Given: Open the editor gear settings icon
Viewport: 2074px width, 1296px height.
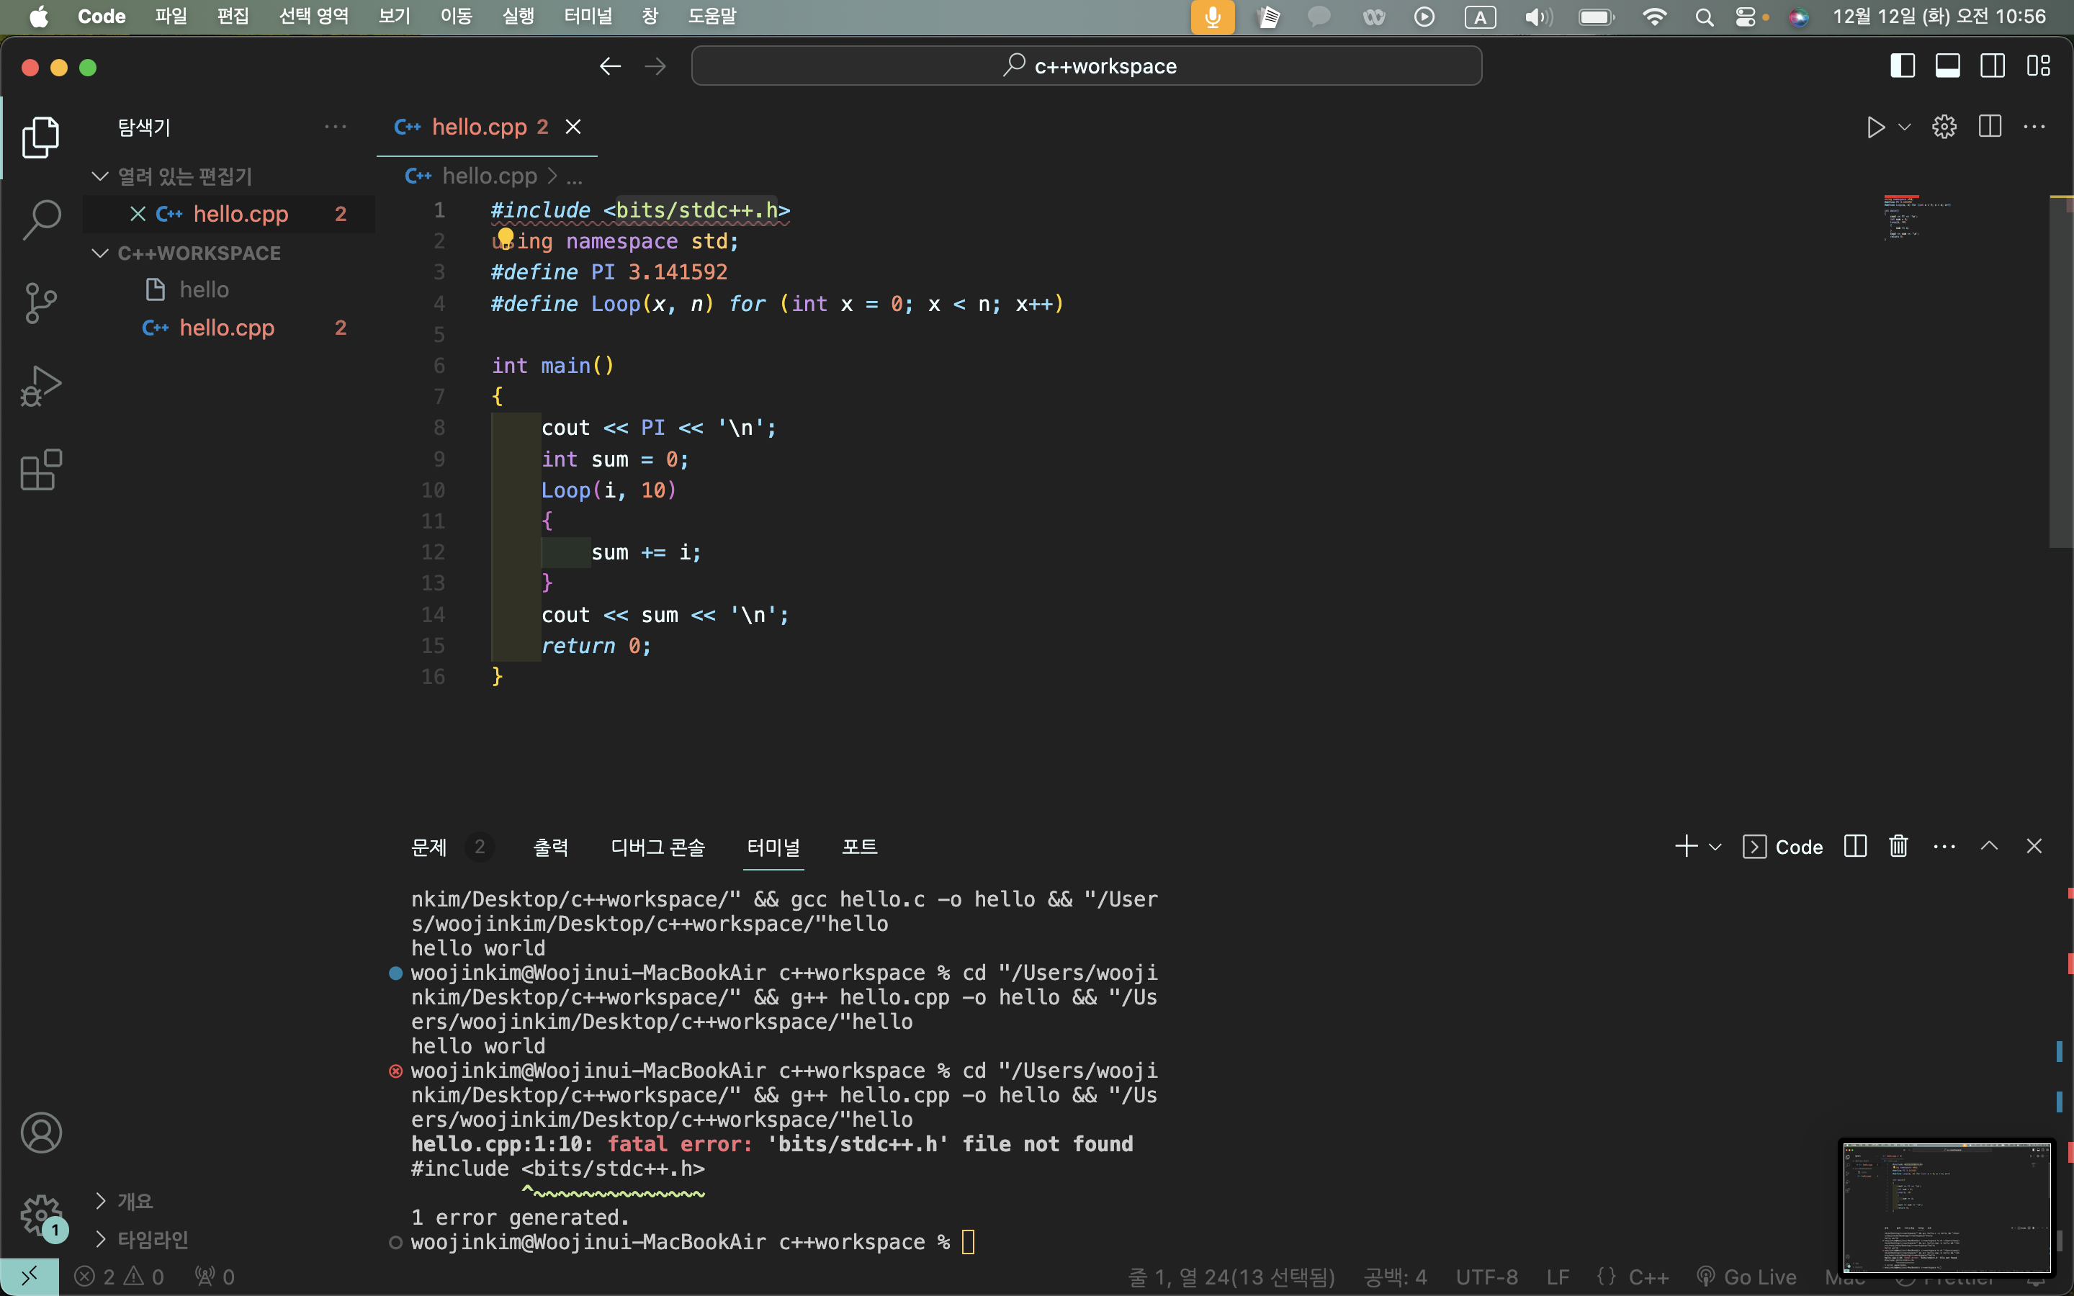Looking at the screenshot, I should (1944, 127).
